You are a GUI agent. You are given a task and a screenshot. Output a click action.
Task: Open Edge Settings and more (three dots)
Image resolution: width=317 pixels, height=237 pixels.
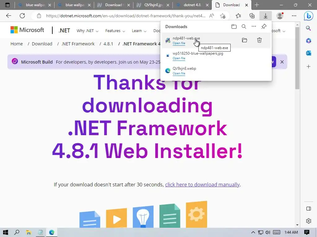coord(294,16)
